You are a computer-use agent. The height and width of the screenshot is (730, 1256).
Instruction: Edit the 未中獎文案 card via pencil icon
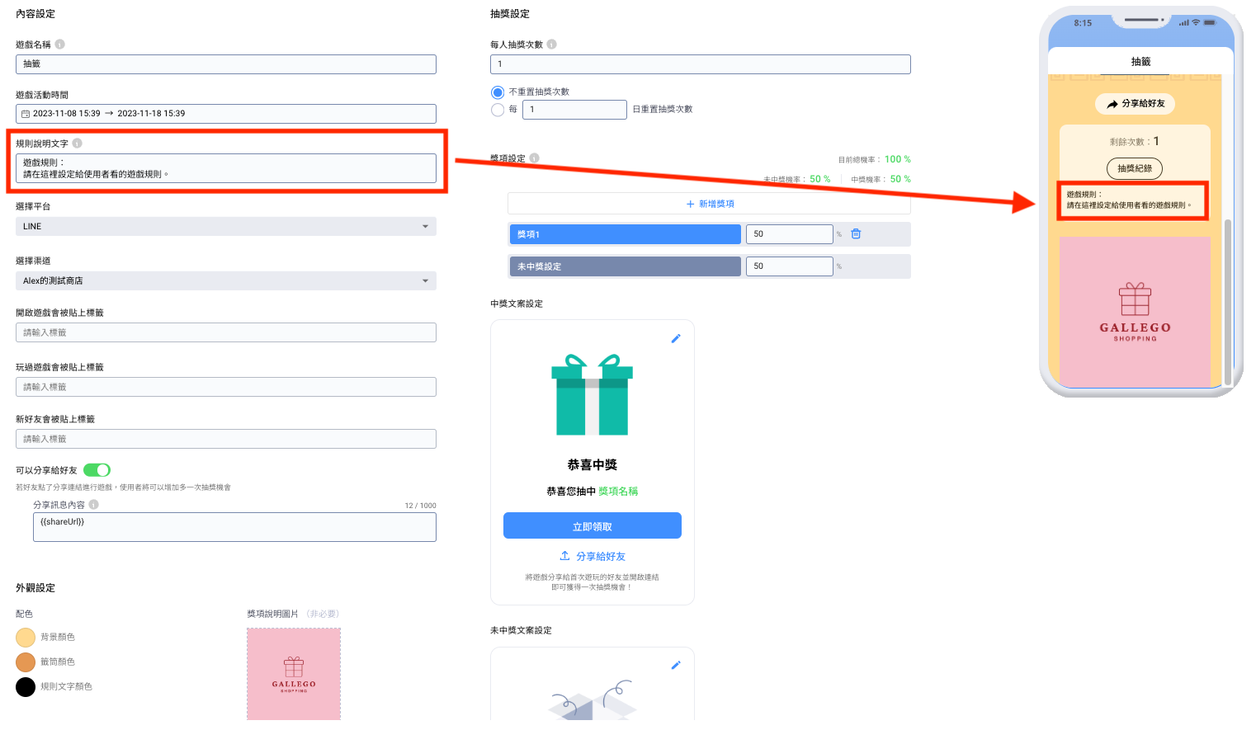(676, 665)
